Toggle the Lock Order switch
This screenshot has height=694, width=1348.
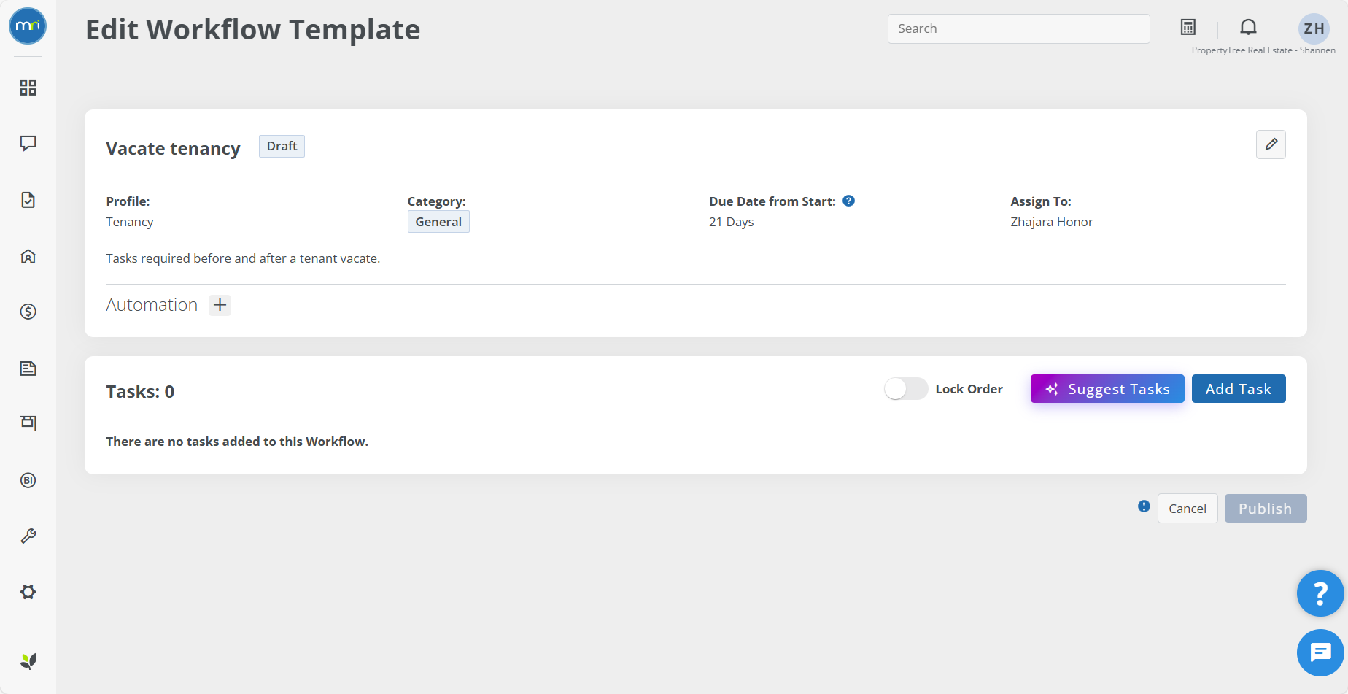(x=906, y=389)
